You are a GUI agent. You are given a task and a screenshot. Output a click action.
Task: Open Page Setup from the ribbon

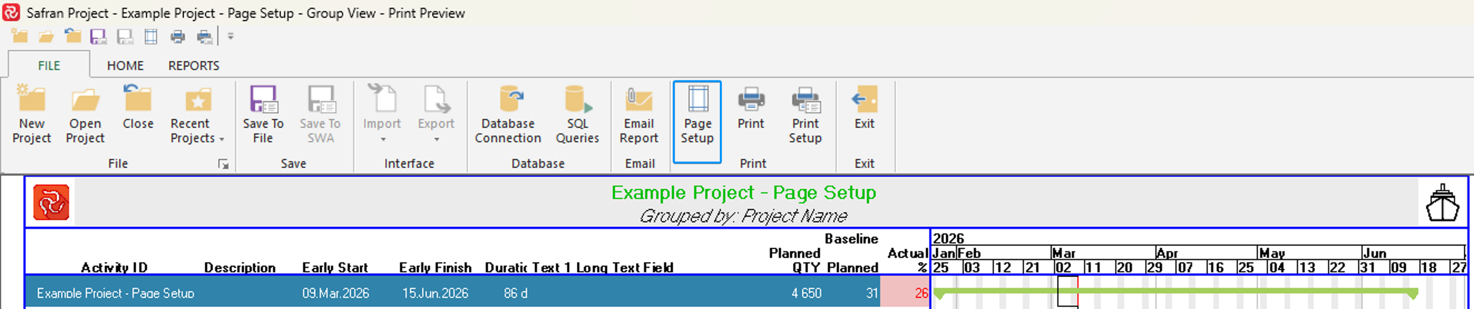pyautogui.click(x=697, y=114)
